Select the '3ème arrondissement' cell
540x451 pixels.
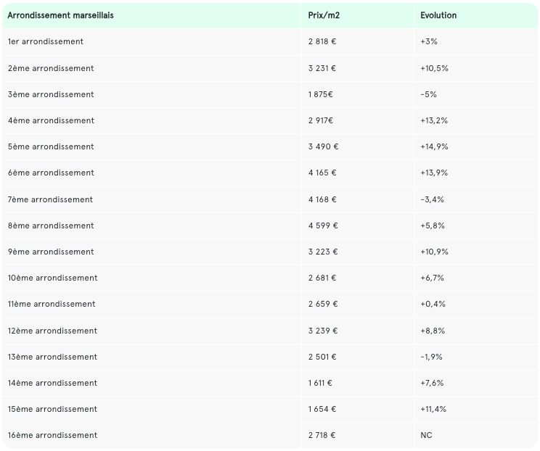50,94
